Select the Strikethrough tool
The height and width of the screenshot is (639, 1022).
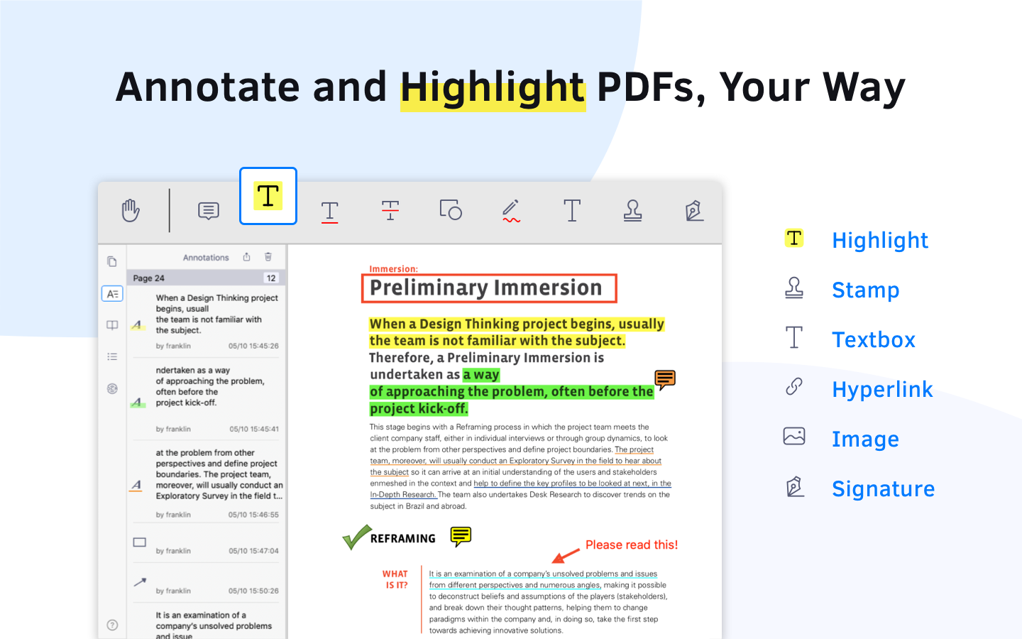pyautogui.click(x=390, y=210)
